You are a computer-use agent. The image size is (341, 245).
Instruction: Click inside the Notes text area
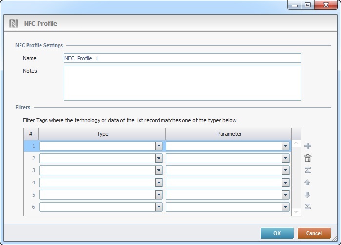182,83
